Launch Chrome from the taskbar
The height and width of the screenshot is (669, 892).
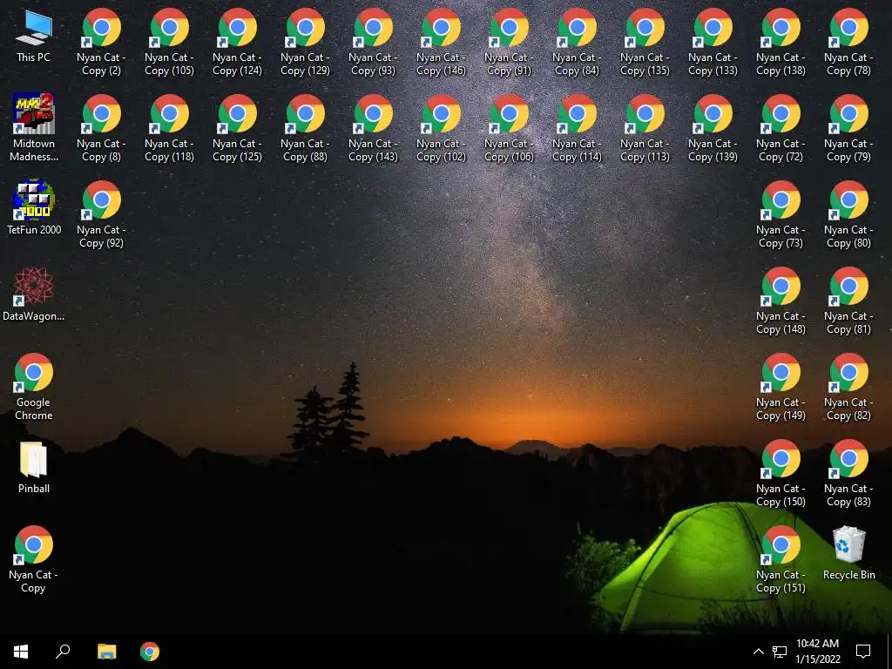click(150, 652)
